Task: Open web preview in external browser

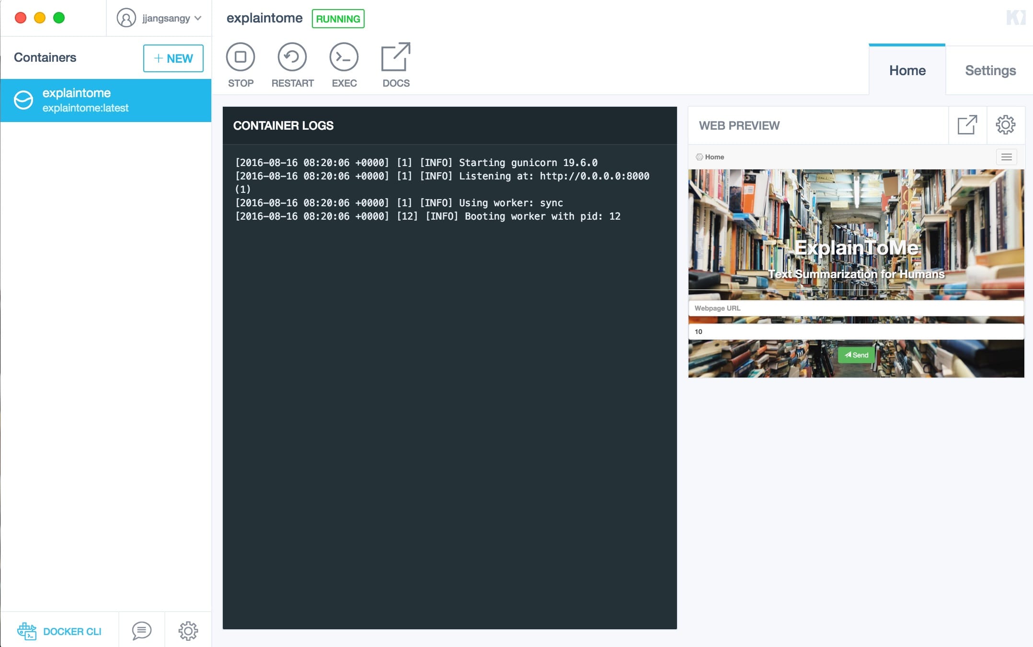Action: (x=967, y=125)
